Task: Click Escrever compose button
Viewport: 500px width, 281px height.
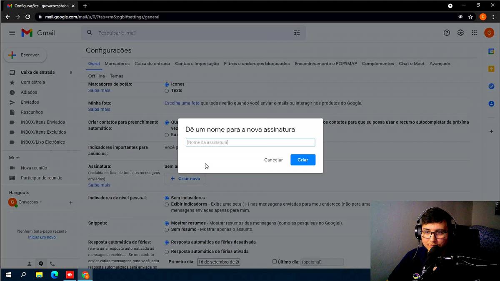Action: click(25, 55)
